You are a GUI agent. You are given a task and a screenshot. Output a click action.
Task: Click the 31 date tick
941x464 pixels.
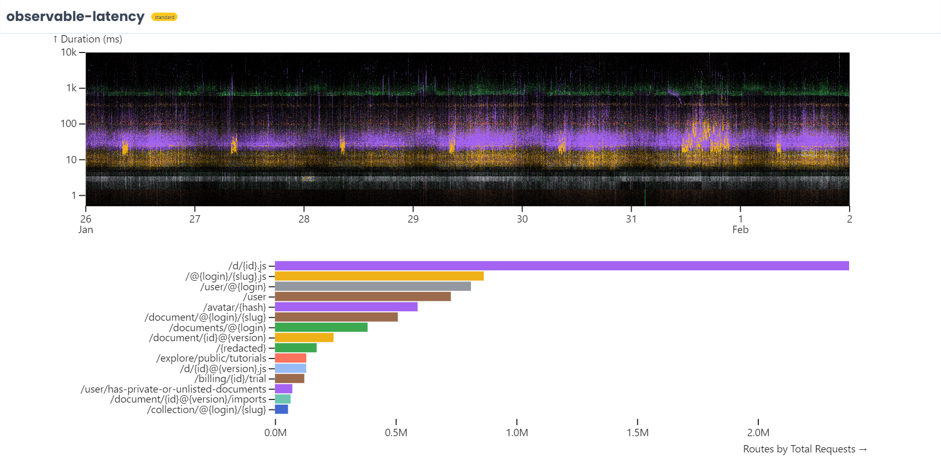coord(631,219)
